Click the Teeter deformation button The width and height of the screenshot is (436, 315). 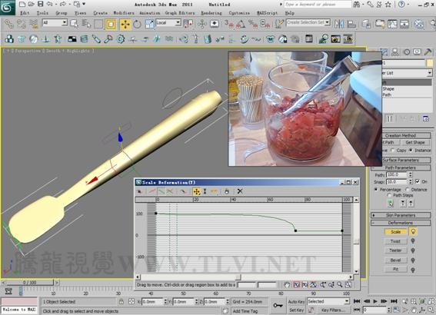point(395,250)
